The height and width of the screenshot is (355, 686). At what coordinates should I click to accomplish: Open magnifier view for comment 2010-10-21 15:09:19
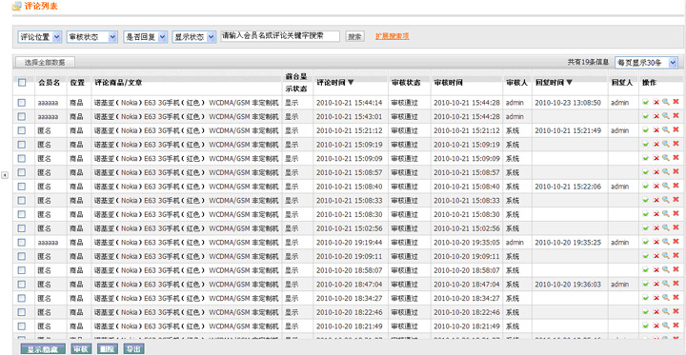666,144
